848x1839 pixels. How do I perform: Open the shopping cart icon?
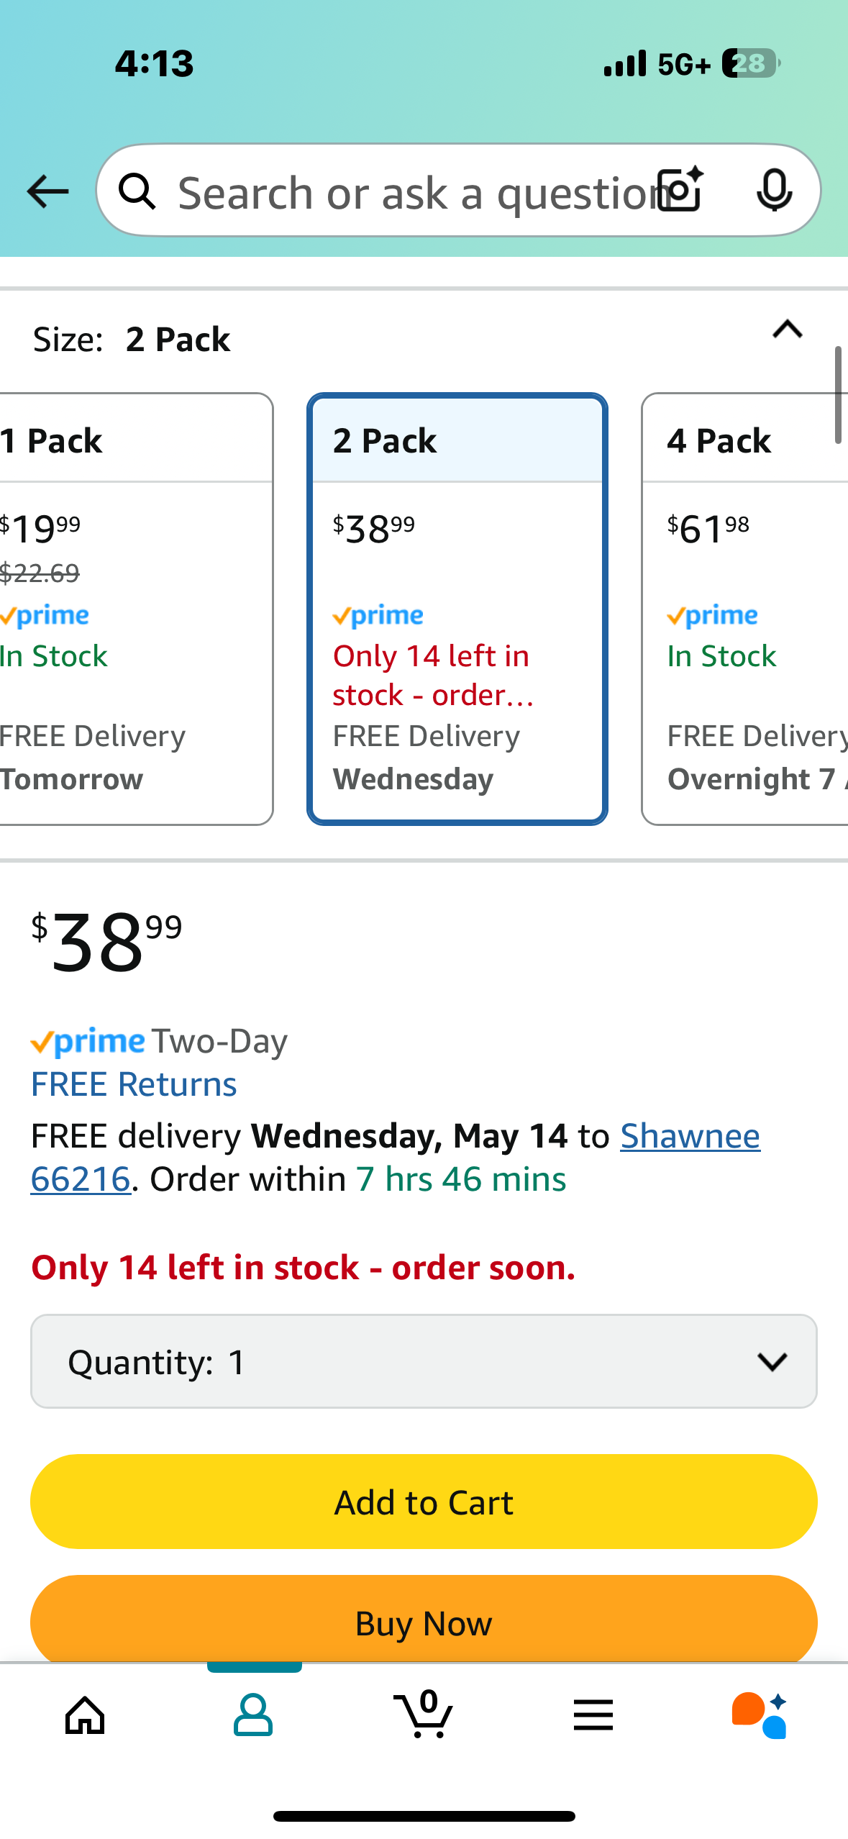(424, 1713)
